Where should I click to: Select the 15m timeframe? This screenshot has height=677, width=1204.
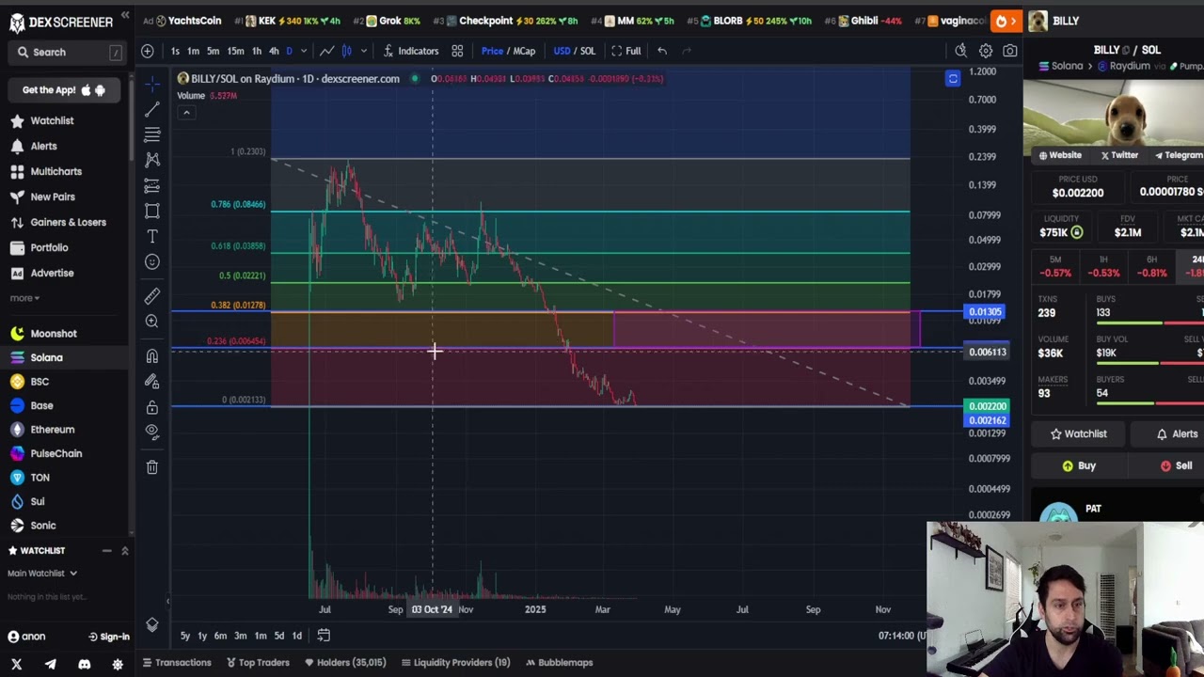(x=235, y=51)
